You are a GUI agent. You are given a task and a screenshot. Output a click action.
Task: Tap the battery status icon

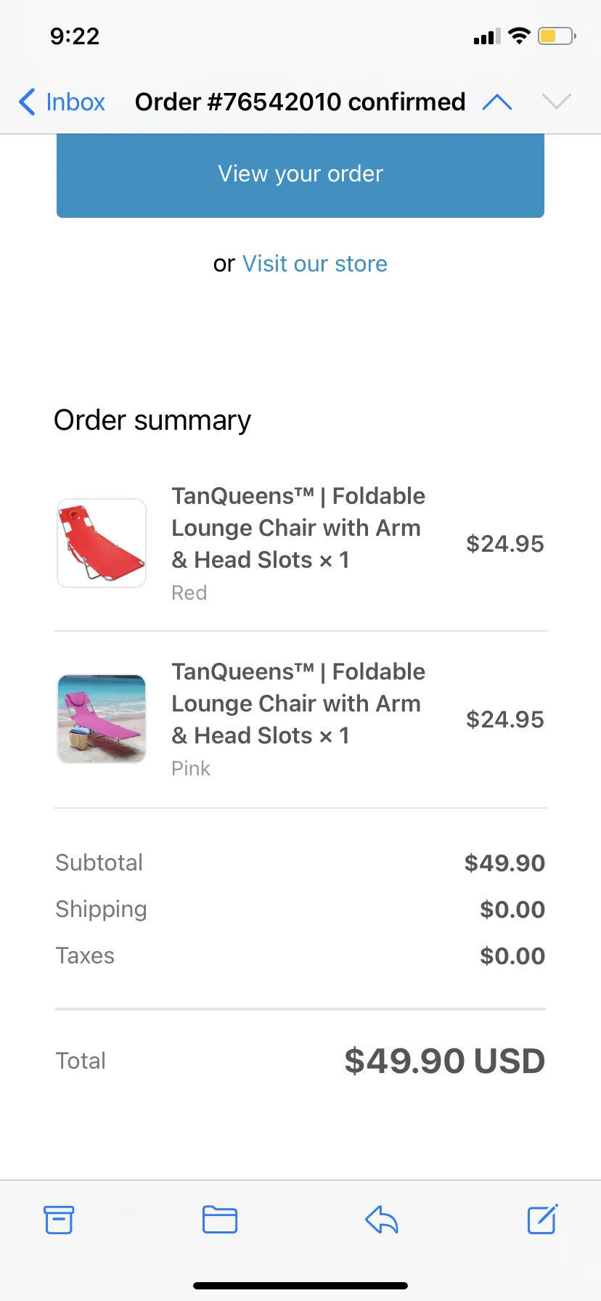pyautogui.click(x=557, y=36)
